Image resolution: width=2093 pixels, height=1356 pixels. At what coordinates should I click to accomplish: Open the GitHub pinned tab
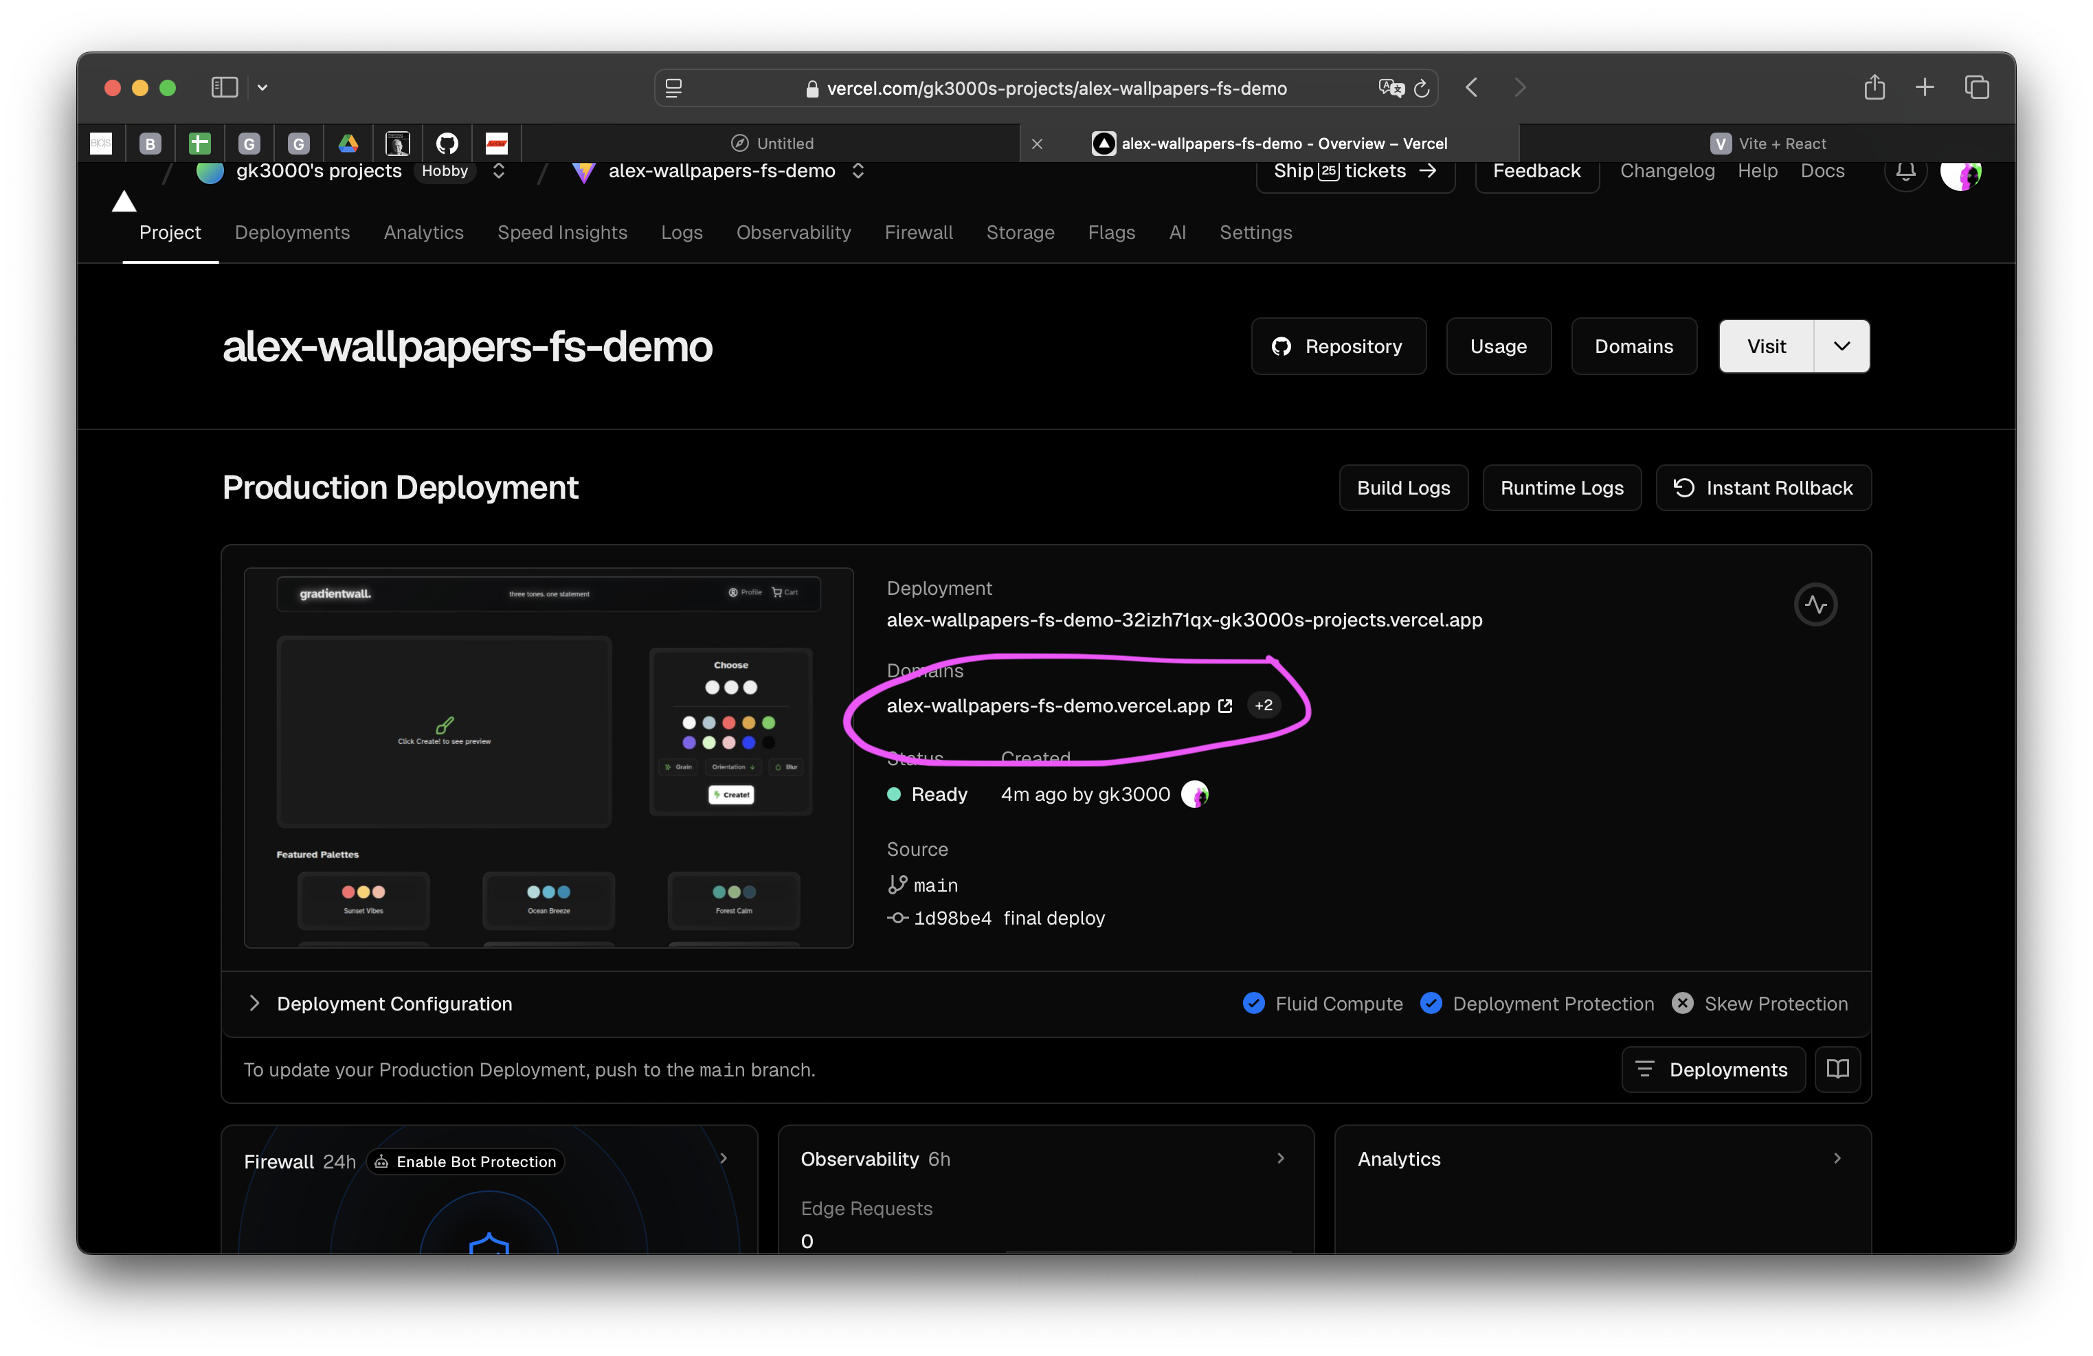pyautogui.click(x=447, y=144)
